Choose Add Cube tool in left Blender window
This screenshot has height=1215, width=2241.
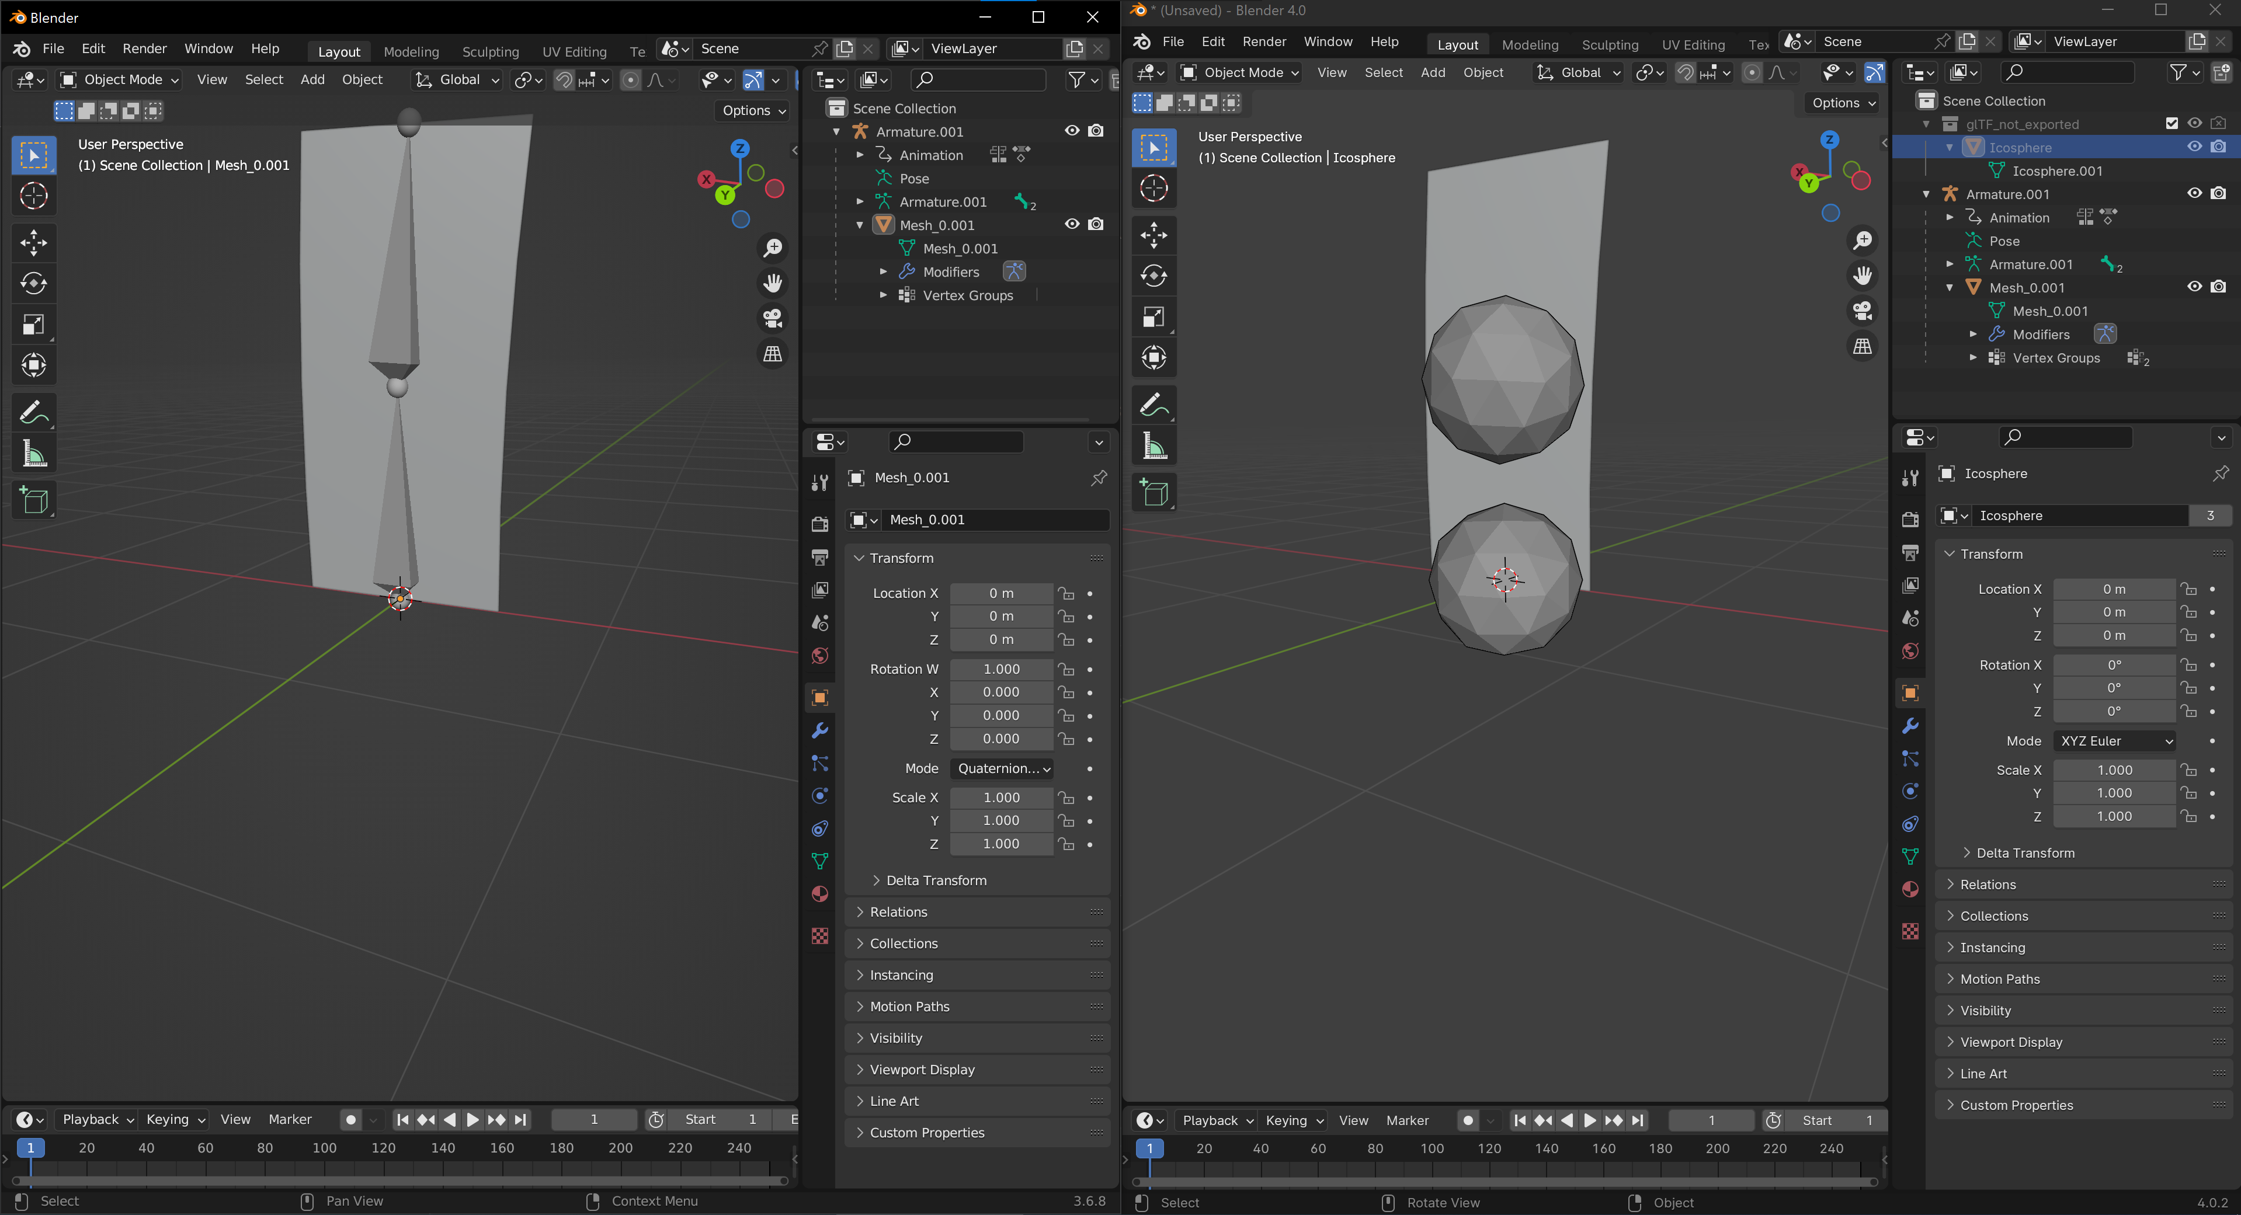34,500
